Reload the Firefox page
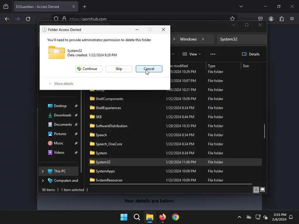The height and width of the screenshot is (224, 299). coord(28,19)
